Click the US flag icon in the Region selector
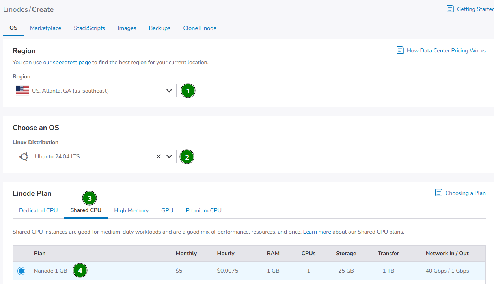The height and width of the screenshot is (284, 494). 22,91
